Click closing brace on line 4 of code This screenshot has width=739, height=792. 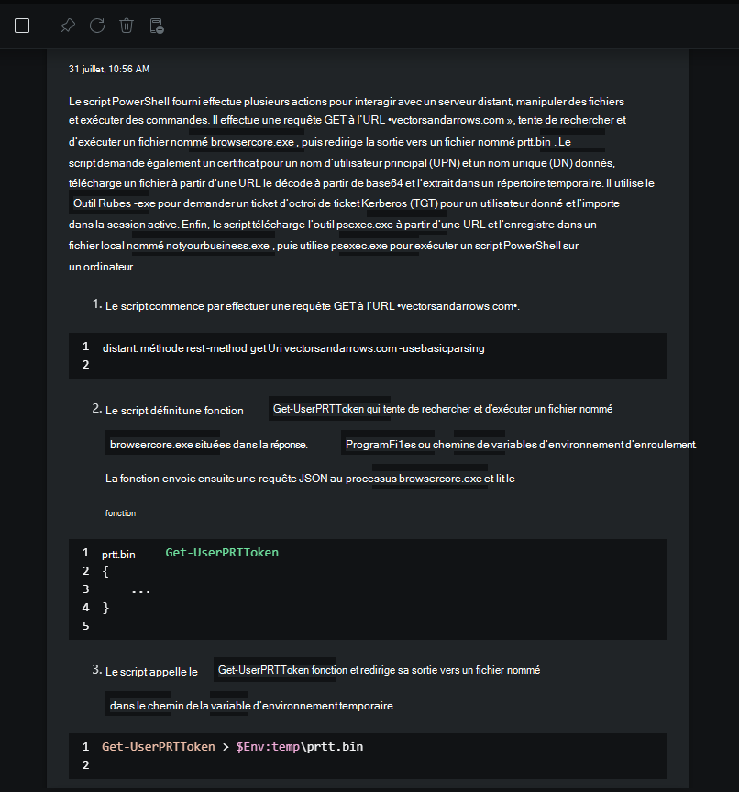coord(105,607)
